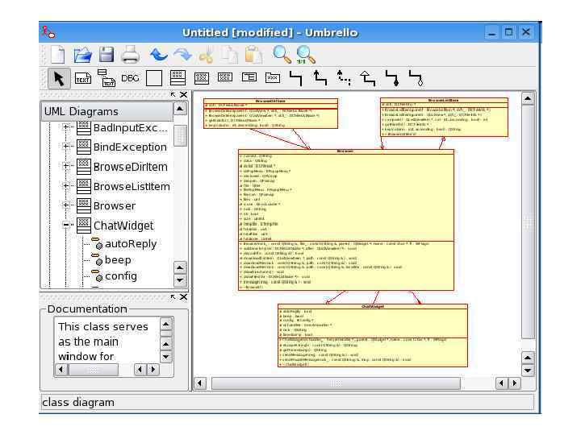This screenshot has height=435, width=581.
Task: Choose the arrow Select tool
Action: [x=59, y=78]
